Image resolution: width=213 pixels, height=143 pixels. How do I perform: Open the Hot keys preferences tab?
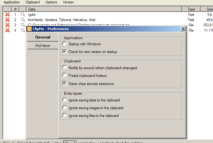point(43,46)
